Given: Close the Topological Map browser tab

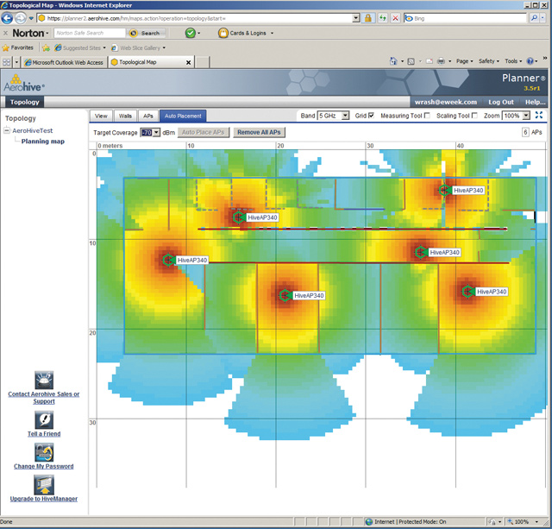Looking at the screenshot, I should [188, 62].
